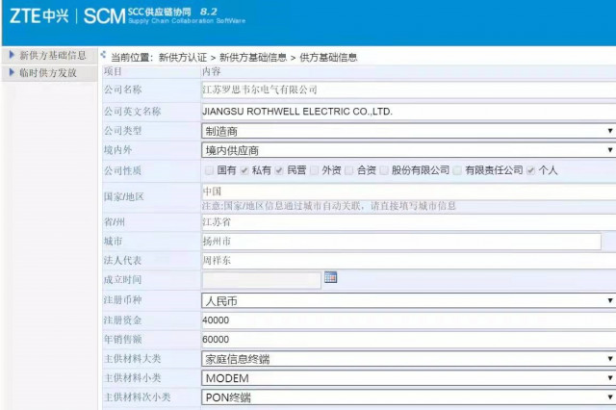Expand arrow beside 临时供方发放 in sidebar
This screenshot has height=410, width=616.
pos(11,73)
